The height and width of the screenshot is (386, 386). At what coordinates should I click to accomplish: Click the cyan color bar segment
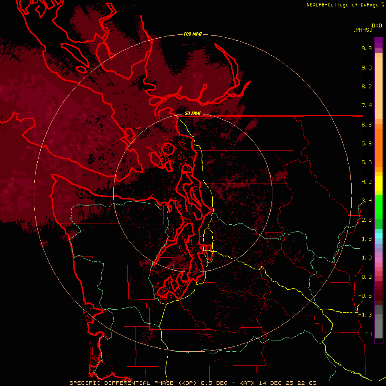pos(379,236)
